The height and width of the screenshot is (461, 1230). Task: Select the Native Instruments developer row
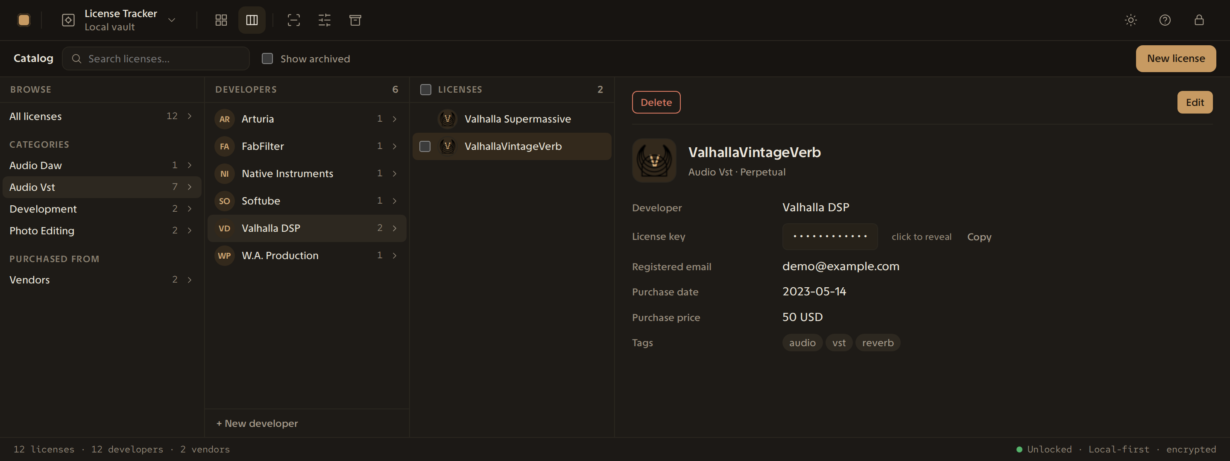coord(307,174)
